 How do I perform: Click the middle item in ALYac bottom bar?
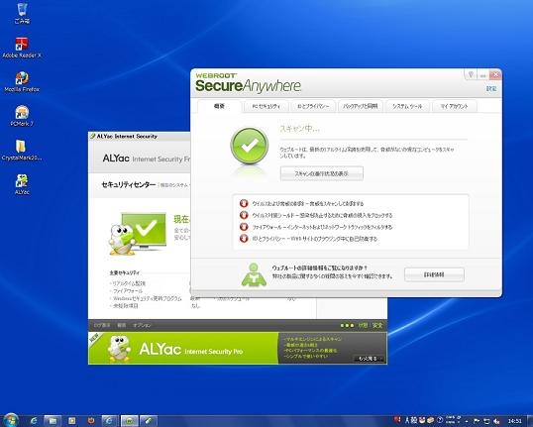[121, 325]
